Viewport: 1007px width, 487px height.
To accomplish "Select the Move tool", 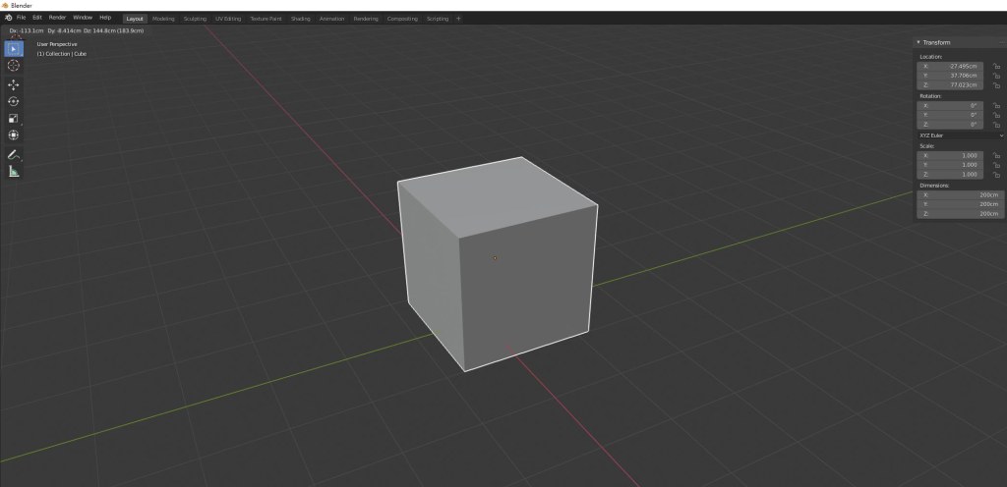I will (14, 84).
